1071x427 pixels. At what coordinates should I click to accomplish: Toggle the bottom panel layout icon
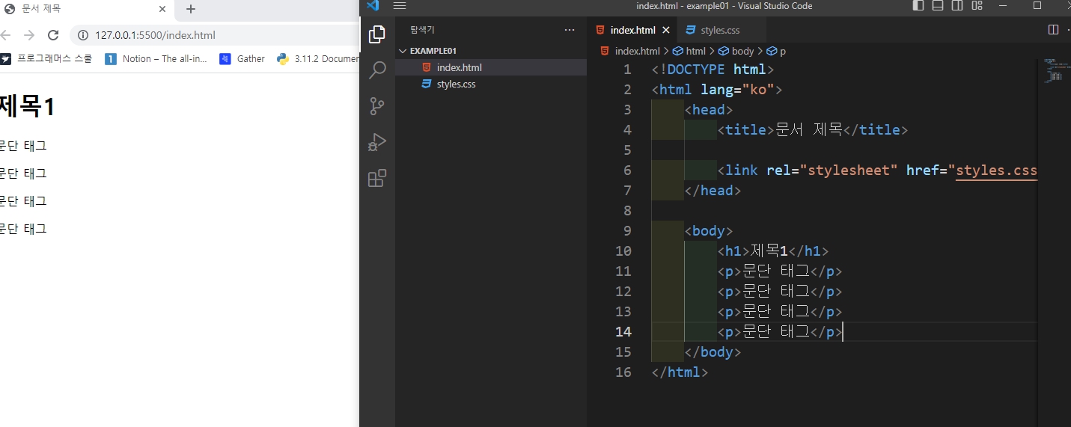(938, 6)
